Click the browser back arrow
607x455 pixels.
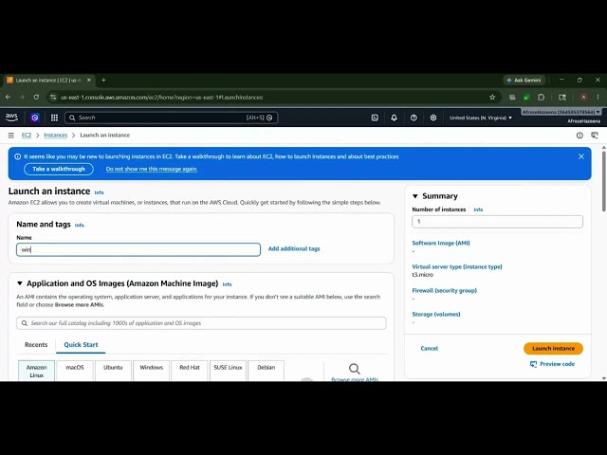tap(9, 97)
